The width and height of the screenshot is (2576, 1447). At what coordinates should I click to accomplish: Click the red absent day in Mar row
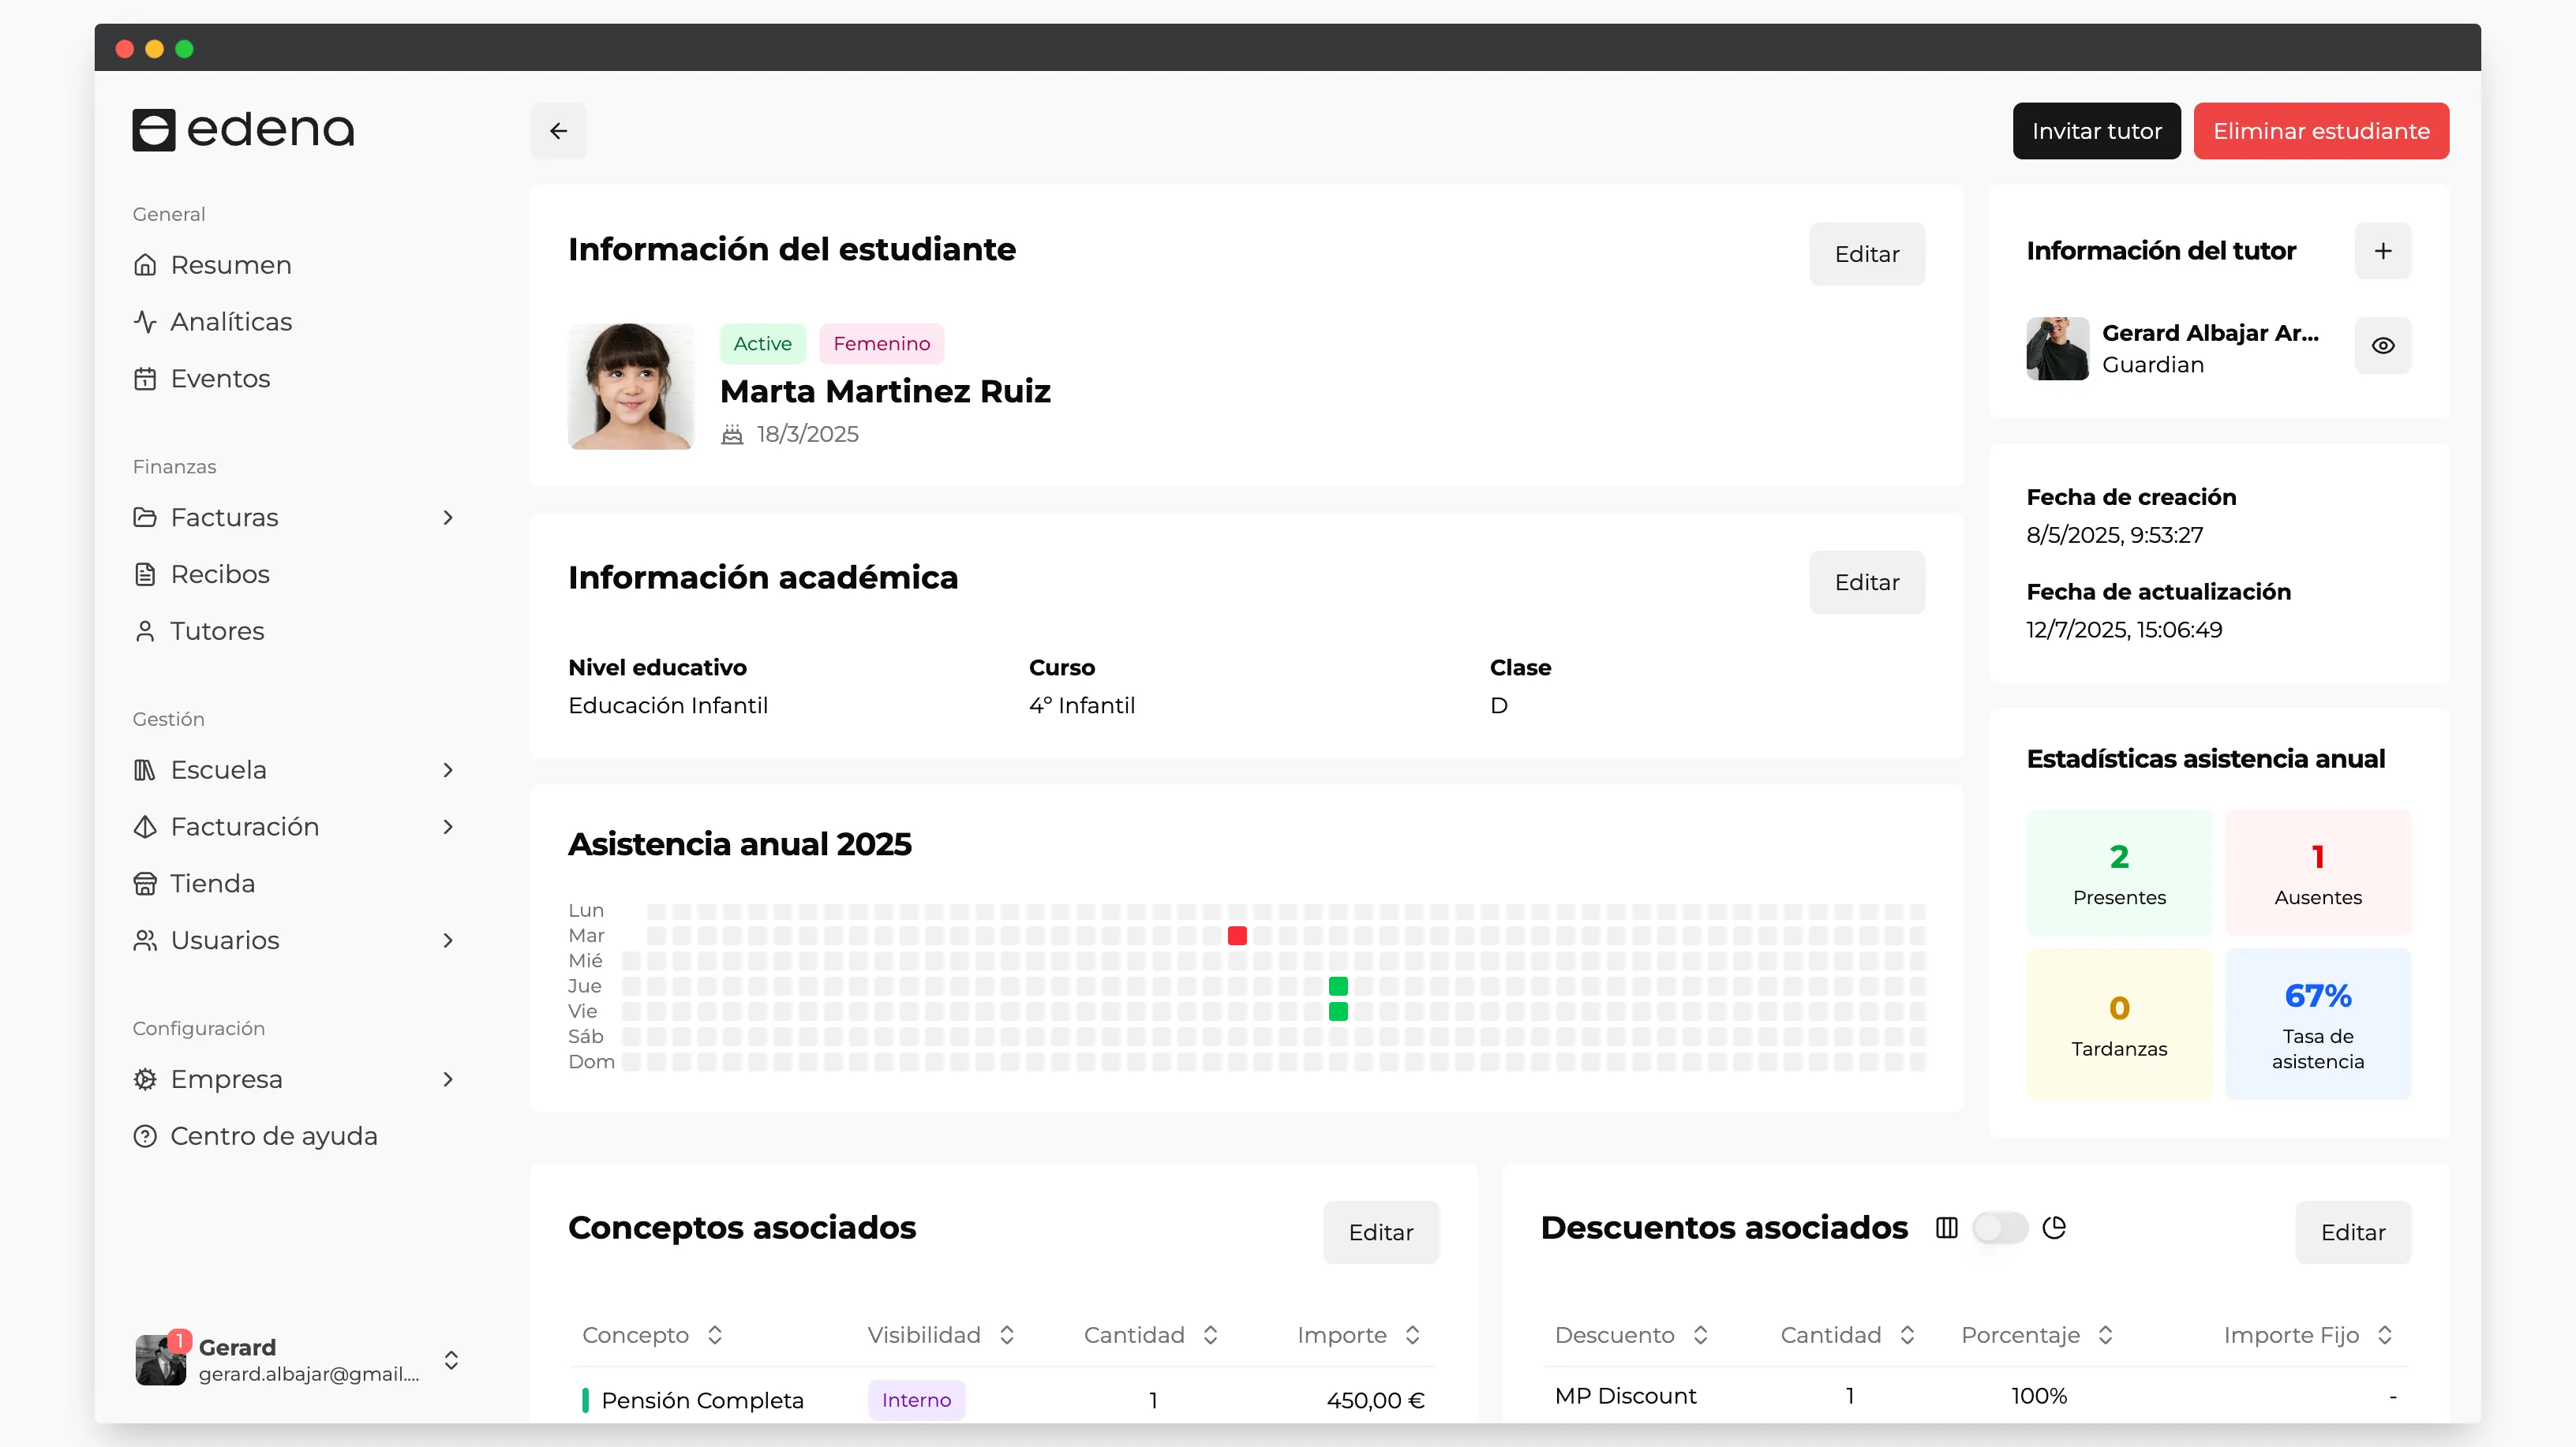tap(1237, 936)
